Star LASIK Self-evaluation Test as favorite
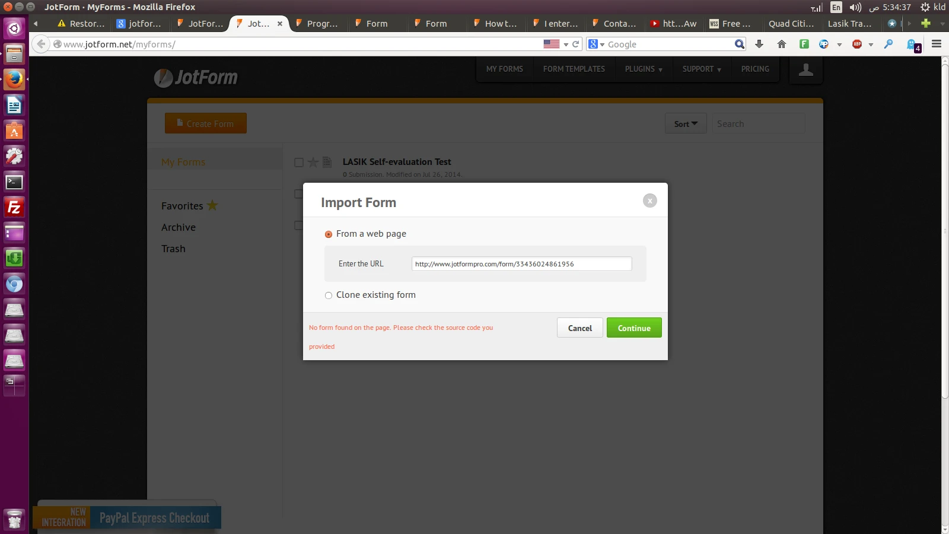The height and width of the screenshot is (534, 949). click(313, 161)
